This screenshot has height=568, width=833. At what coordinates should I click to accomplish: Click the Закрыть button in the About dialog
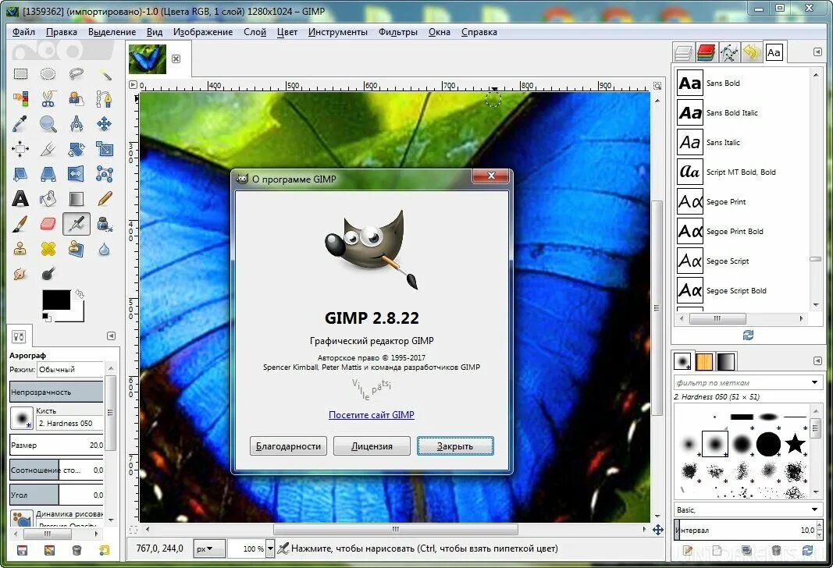(x=455, y=446)
